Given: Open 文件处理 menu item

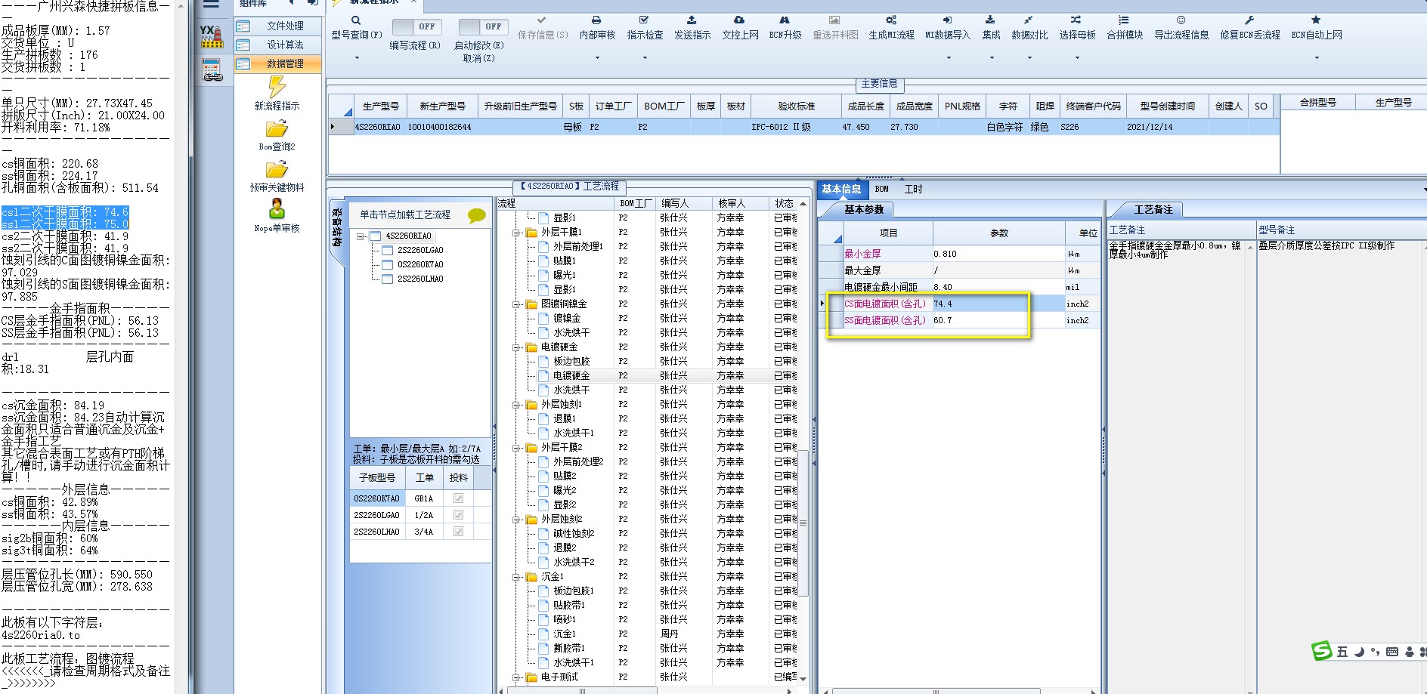Looking at the screenshot, I should click(277, 26).
